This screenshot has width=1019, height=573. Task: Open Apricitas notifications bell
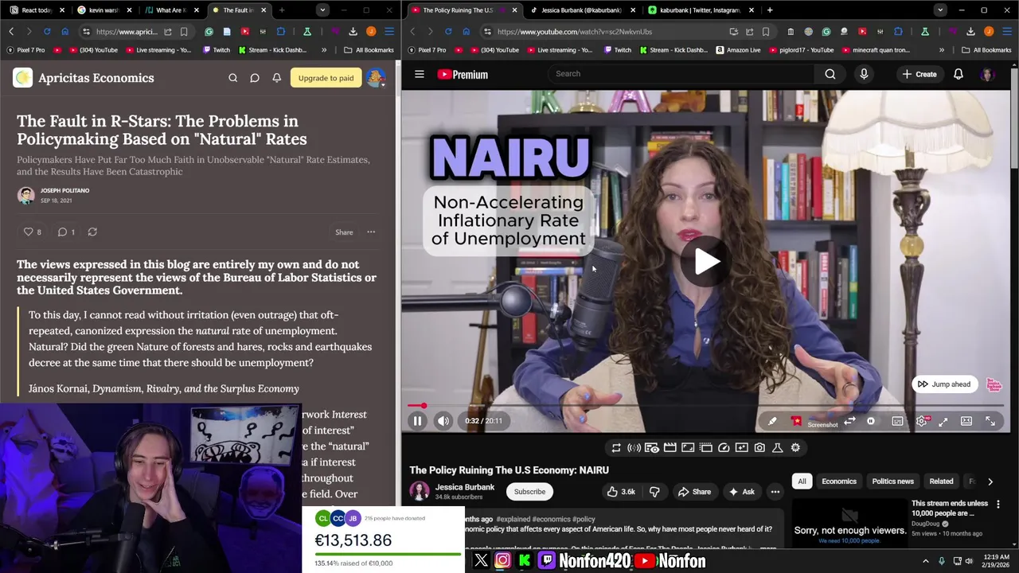(277, 78)
